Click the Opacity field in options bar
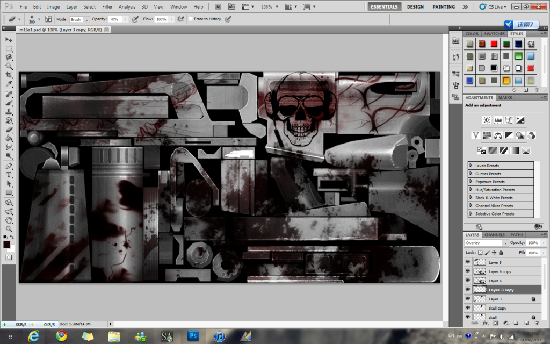The width and height of the screenshot is (550, 344). tap(115, 19)
